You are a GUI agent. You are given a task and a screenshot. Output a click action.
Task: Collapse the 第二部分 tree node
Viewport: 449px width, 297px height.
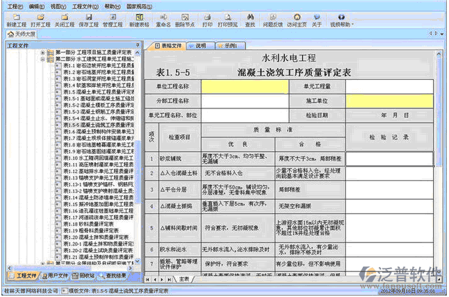coord(44,60)
